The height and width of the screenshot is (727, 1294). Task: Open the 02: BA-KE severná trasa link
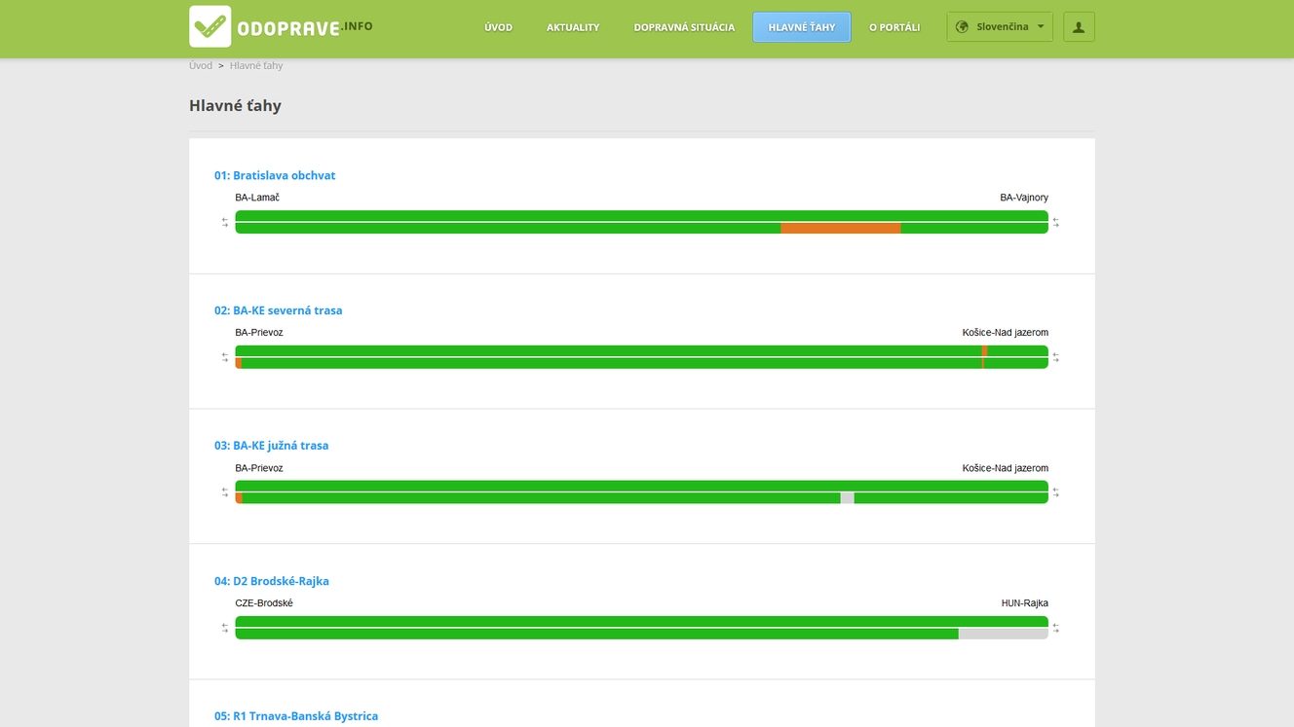pyautogui.click(x=279, y=310)
